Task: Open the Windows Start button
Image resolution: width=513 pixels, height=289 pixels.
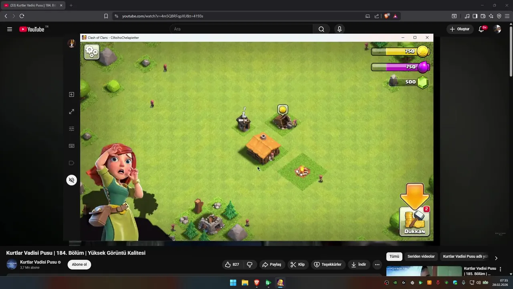Action: [233, 283]
